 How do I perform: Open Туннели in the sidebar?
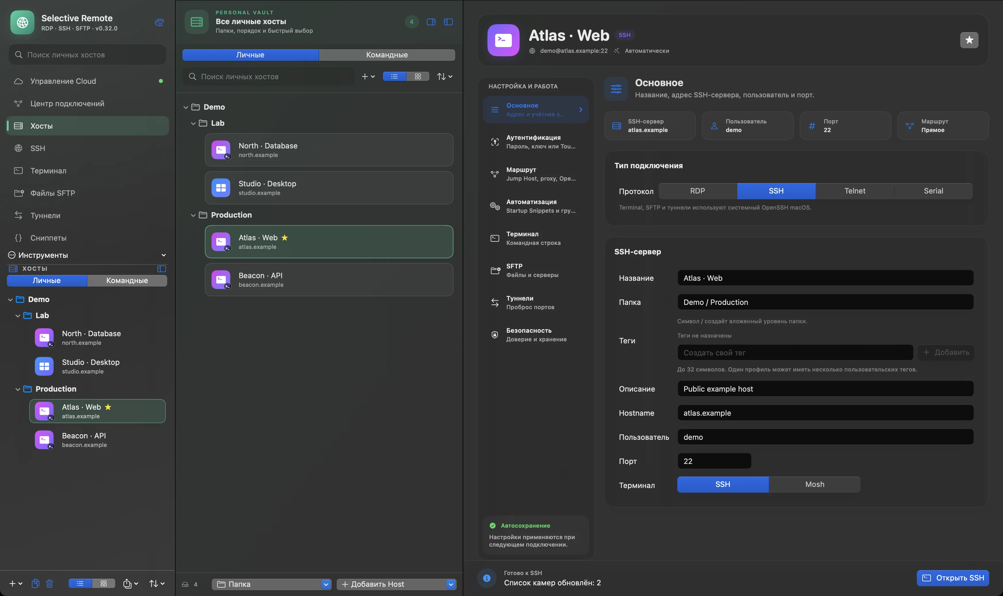(88, 216)
